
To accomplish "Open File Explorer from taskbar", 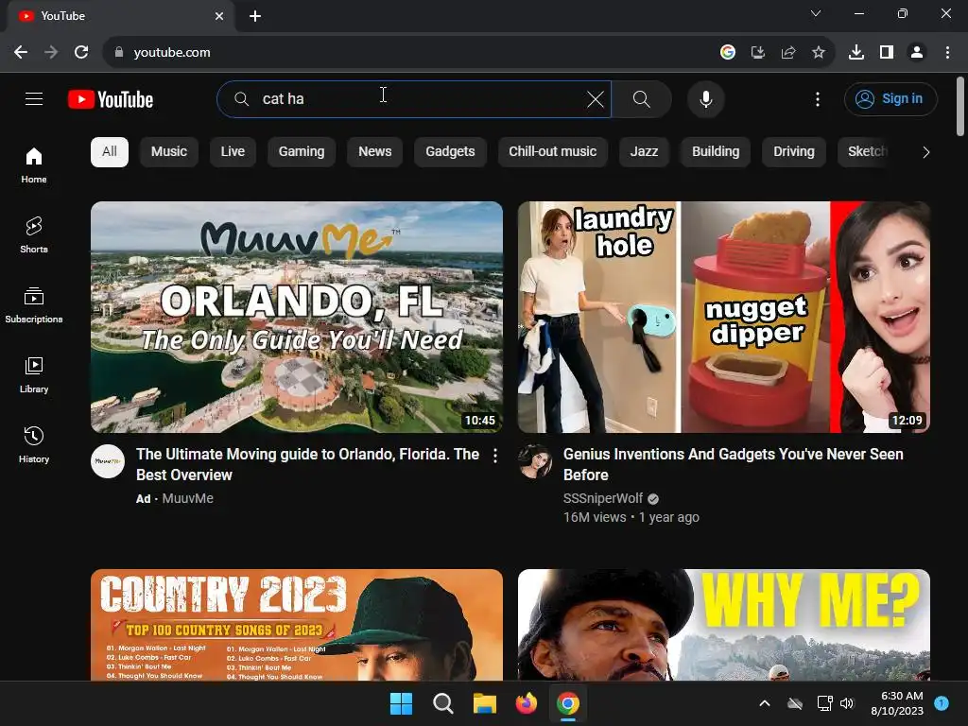I will coord(485,703).
